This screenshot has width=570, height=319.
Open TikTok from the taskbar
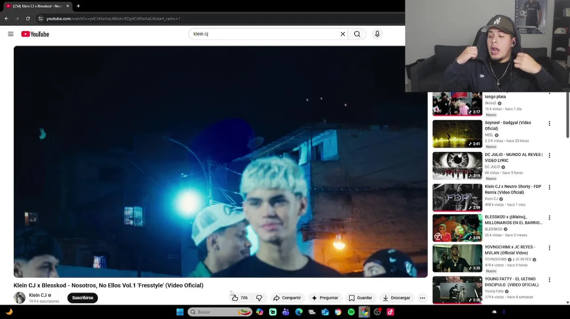point(390,312)
